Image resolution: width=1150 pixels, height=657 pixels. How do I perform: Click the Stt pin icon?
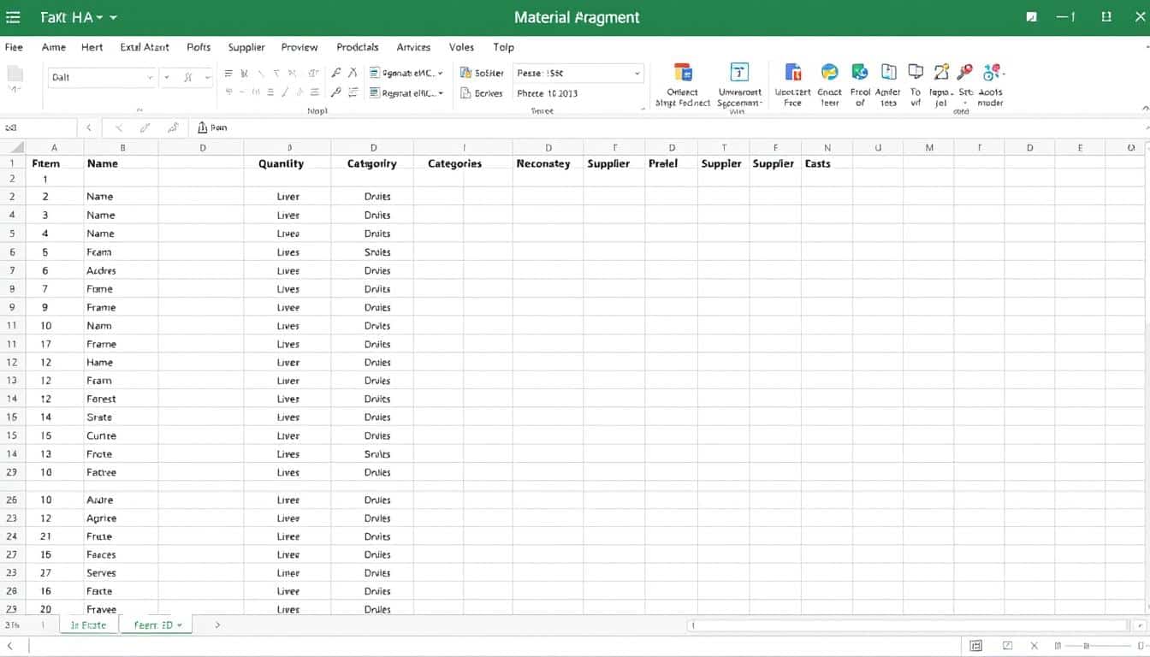[x=965, y=73]
